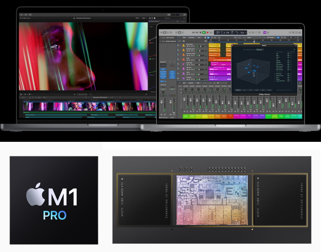This screenshot has width=321, height=252.
Task: Click the viewer Play button in Final Cut
Action: tap(74, 95)
